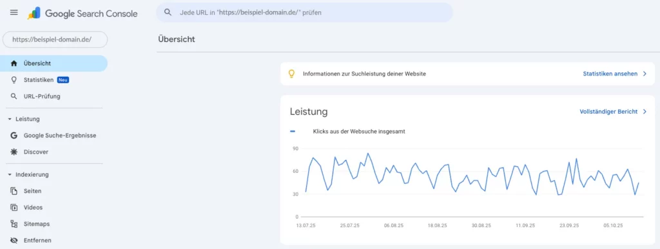Viewport: 660px width, 249px height.
Task: Click the lightbulb icon next to Statistiken
Action: tap(14, 80)
